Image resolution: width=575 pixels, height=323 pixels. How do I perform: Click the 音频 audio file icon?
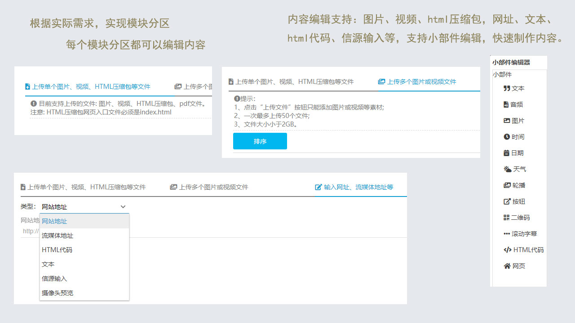click(506, 105)
